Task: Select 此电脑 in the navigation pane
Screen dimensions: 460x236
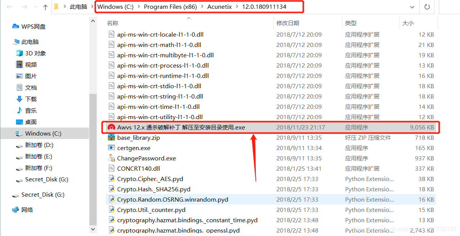Action: [30, 42]
